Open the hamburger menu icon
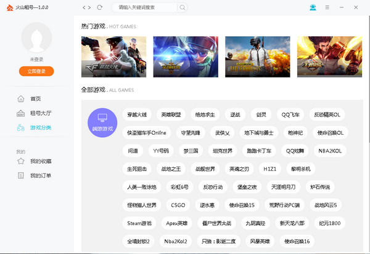Image resolution: width=370 pixels, height=254 pixels. (327, 7)
